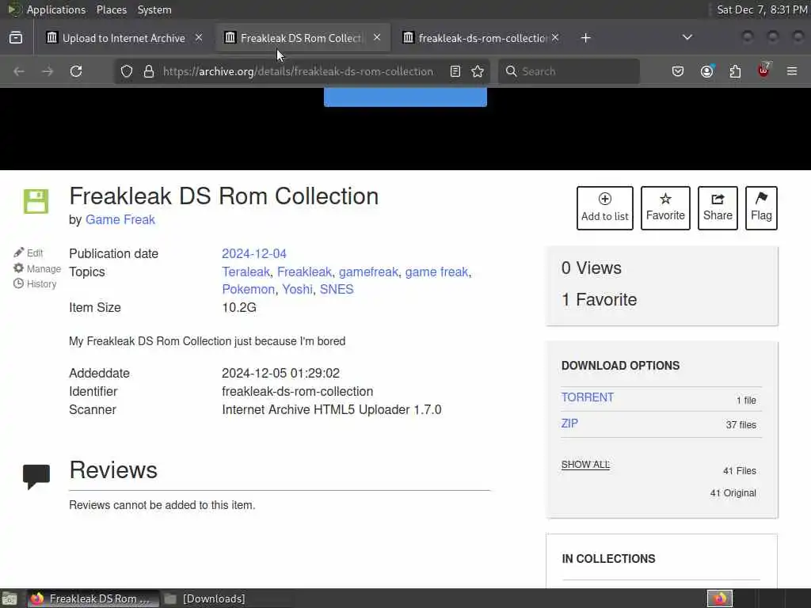Favorite this item with star button
The height and width of the screenshot is (608, 811).
tap(665, 208)
